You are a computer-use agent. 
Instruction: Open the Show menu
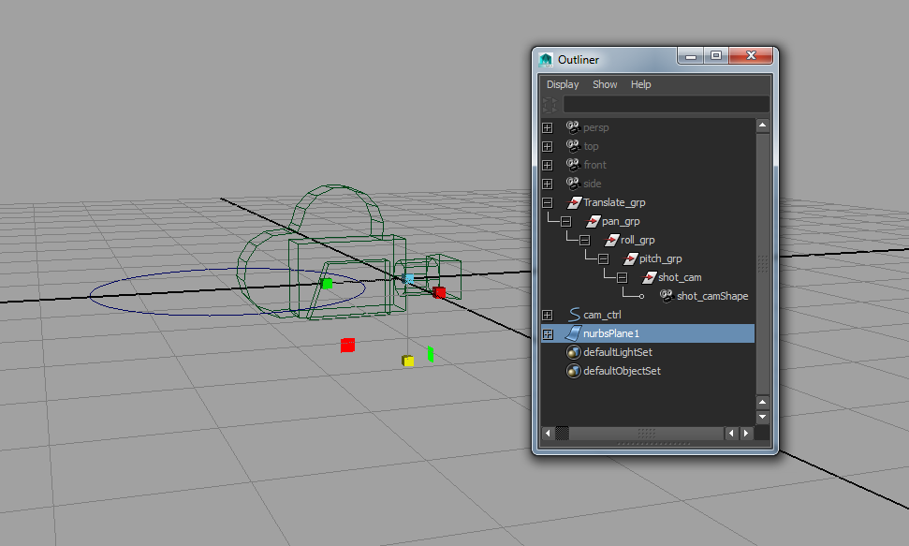point(604,84)
